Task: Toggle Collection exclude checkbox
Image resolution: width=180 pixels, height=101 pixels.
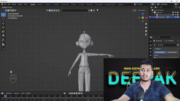Action: point(173,12)
